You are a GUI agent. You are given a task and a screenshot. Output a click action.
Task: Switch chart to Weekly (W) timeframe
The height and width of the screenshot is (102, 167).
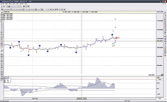62,9
